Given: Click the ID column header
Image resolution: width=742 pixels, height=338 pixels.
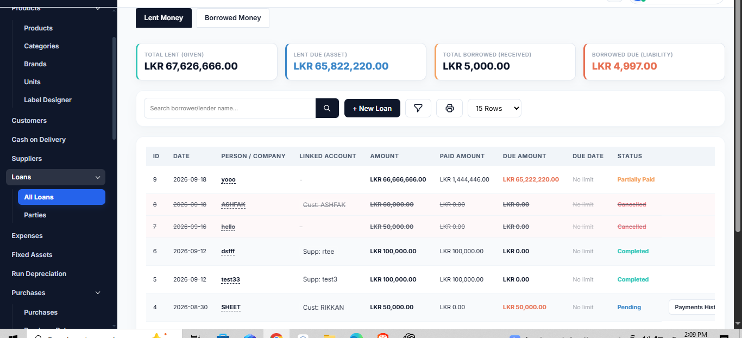Looking at the screenshot, I should click(x=156, y=156).
